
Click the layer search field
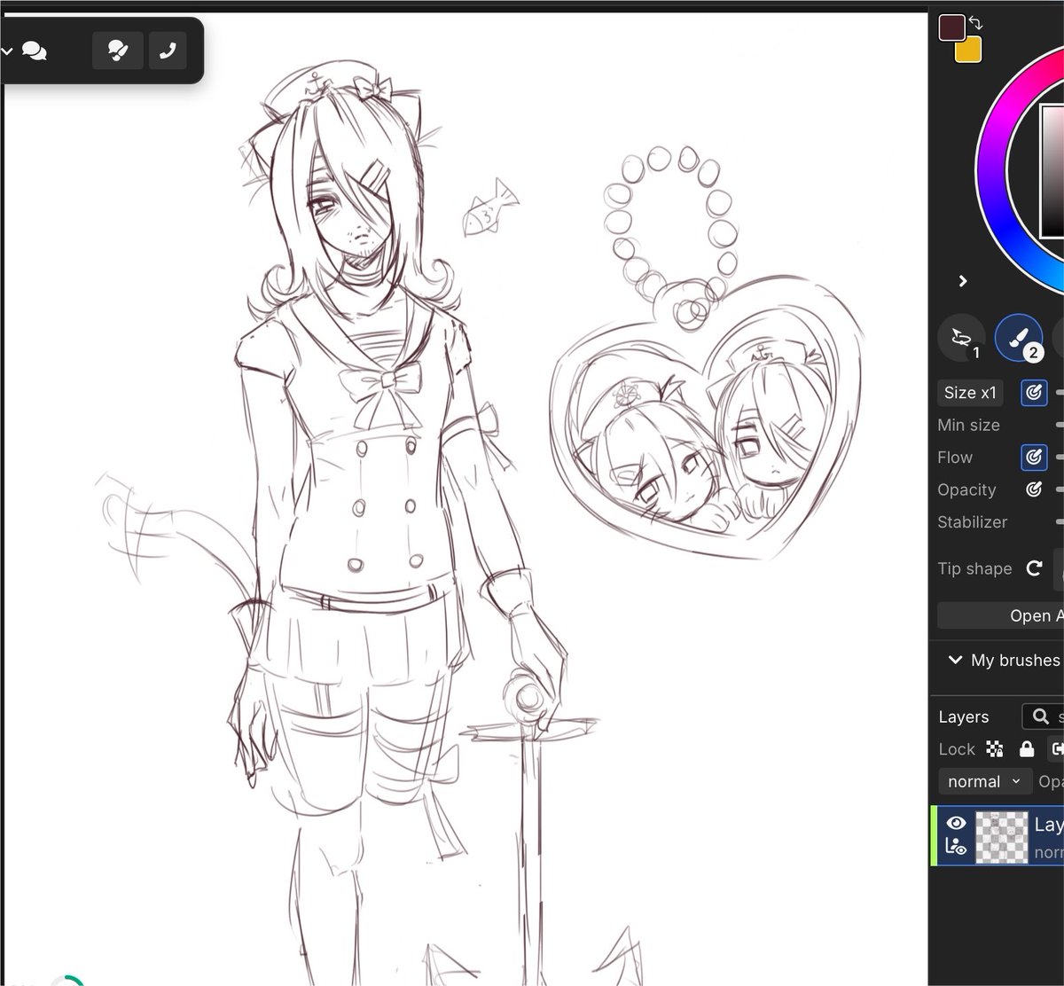pos(1043,716)
